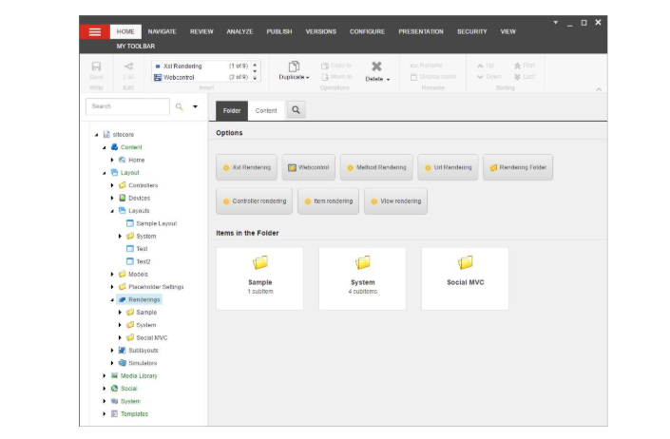Insert a Webcontrol from Options
This screenshot has height=439, width=670.
pos(308,167)
